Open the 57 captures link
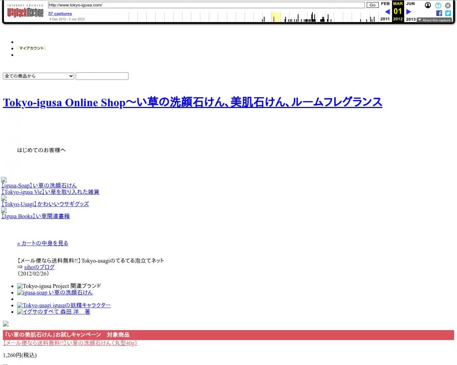 [x=60, y=13]
